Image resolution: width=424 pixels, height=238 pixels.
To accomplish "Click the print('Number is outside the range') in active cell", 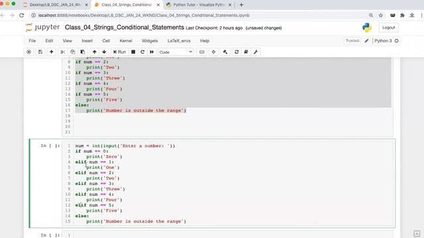I will 136,221.
